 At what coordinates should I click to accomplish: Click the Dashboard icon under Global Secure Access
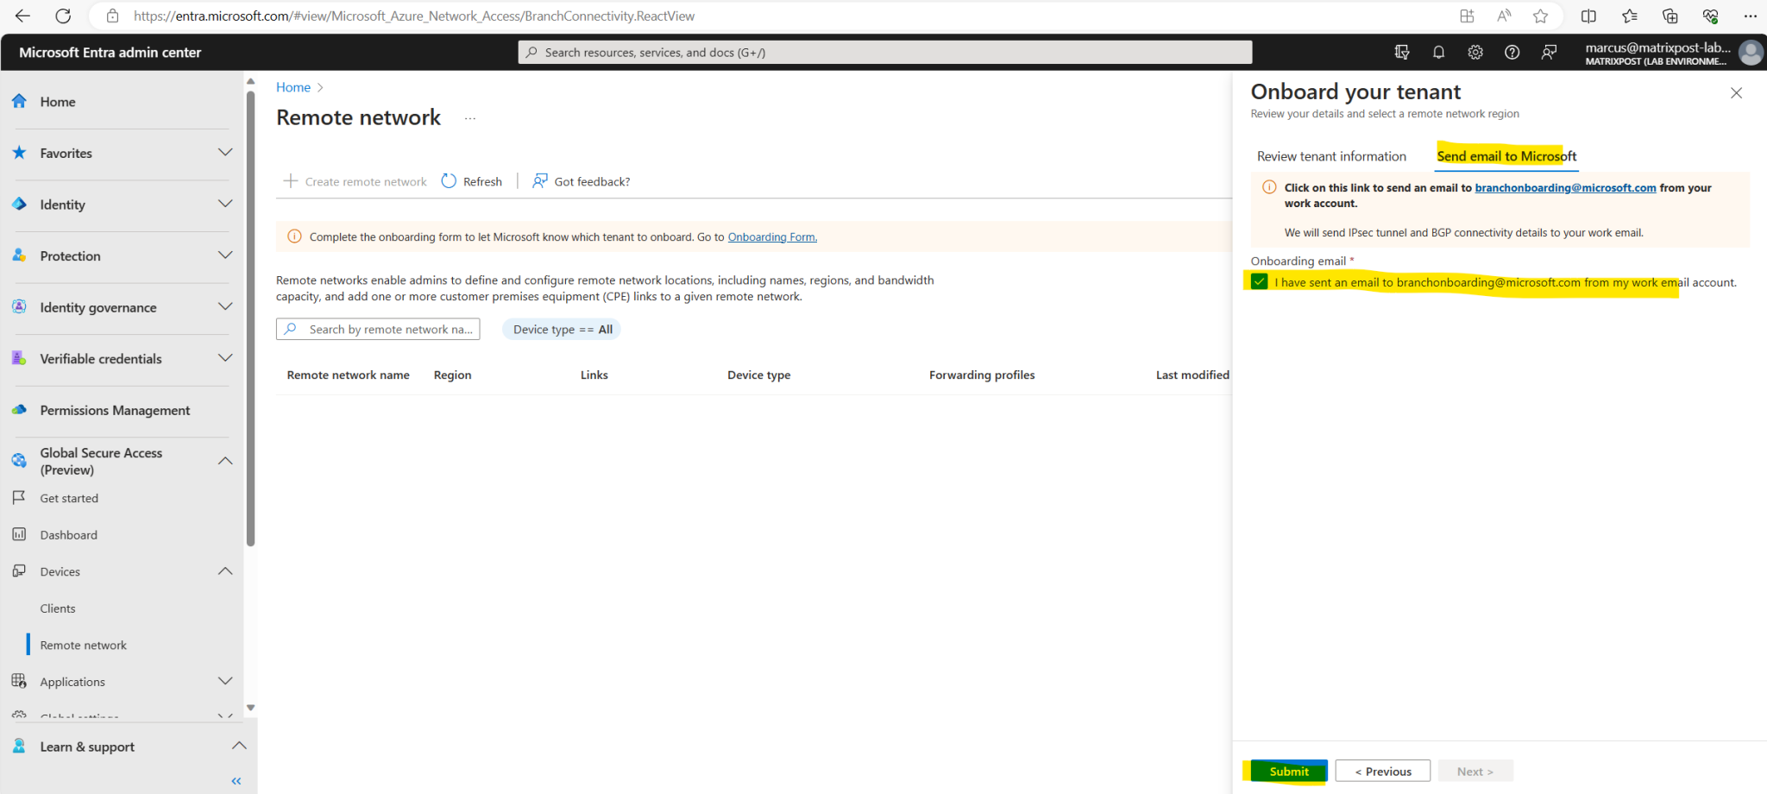(19, 534)
